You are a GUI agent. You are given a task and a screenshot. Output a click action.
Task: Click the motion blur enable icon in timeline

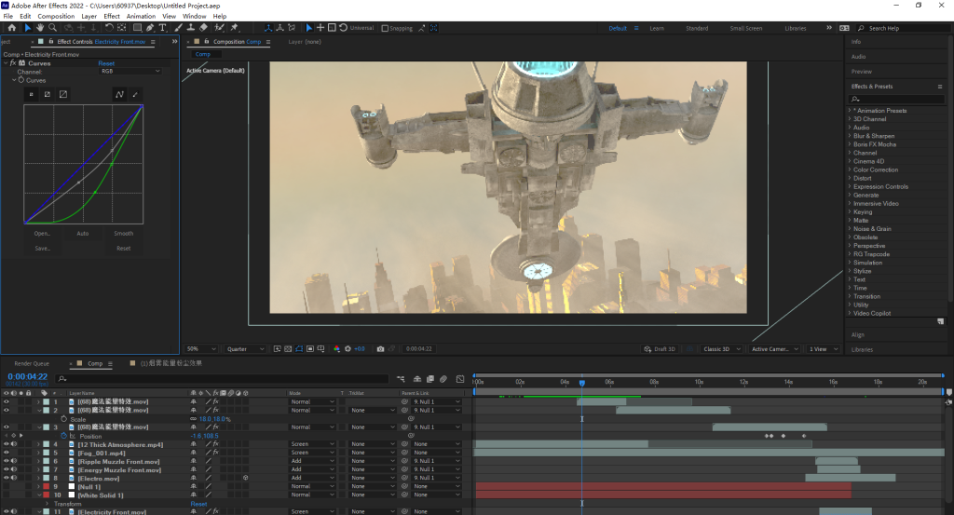(x=443, y=379)
